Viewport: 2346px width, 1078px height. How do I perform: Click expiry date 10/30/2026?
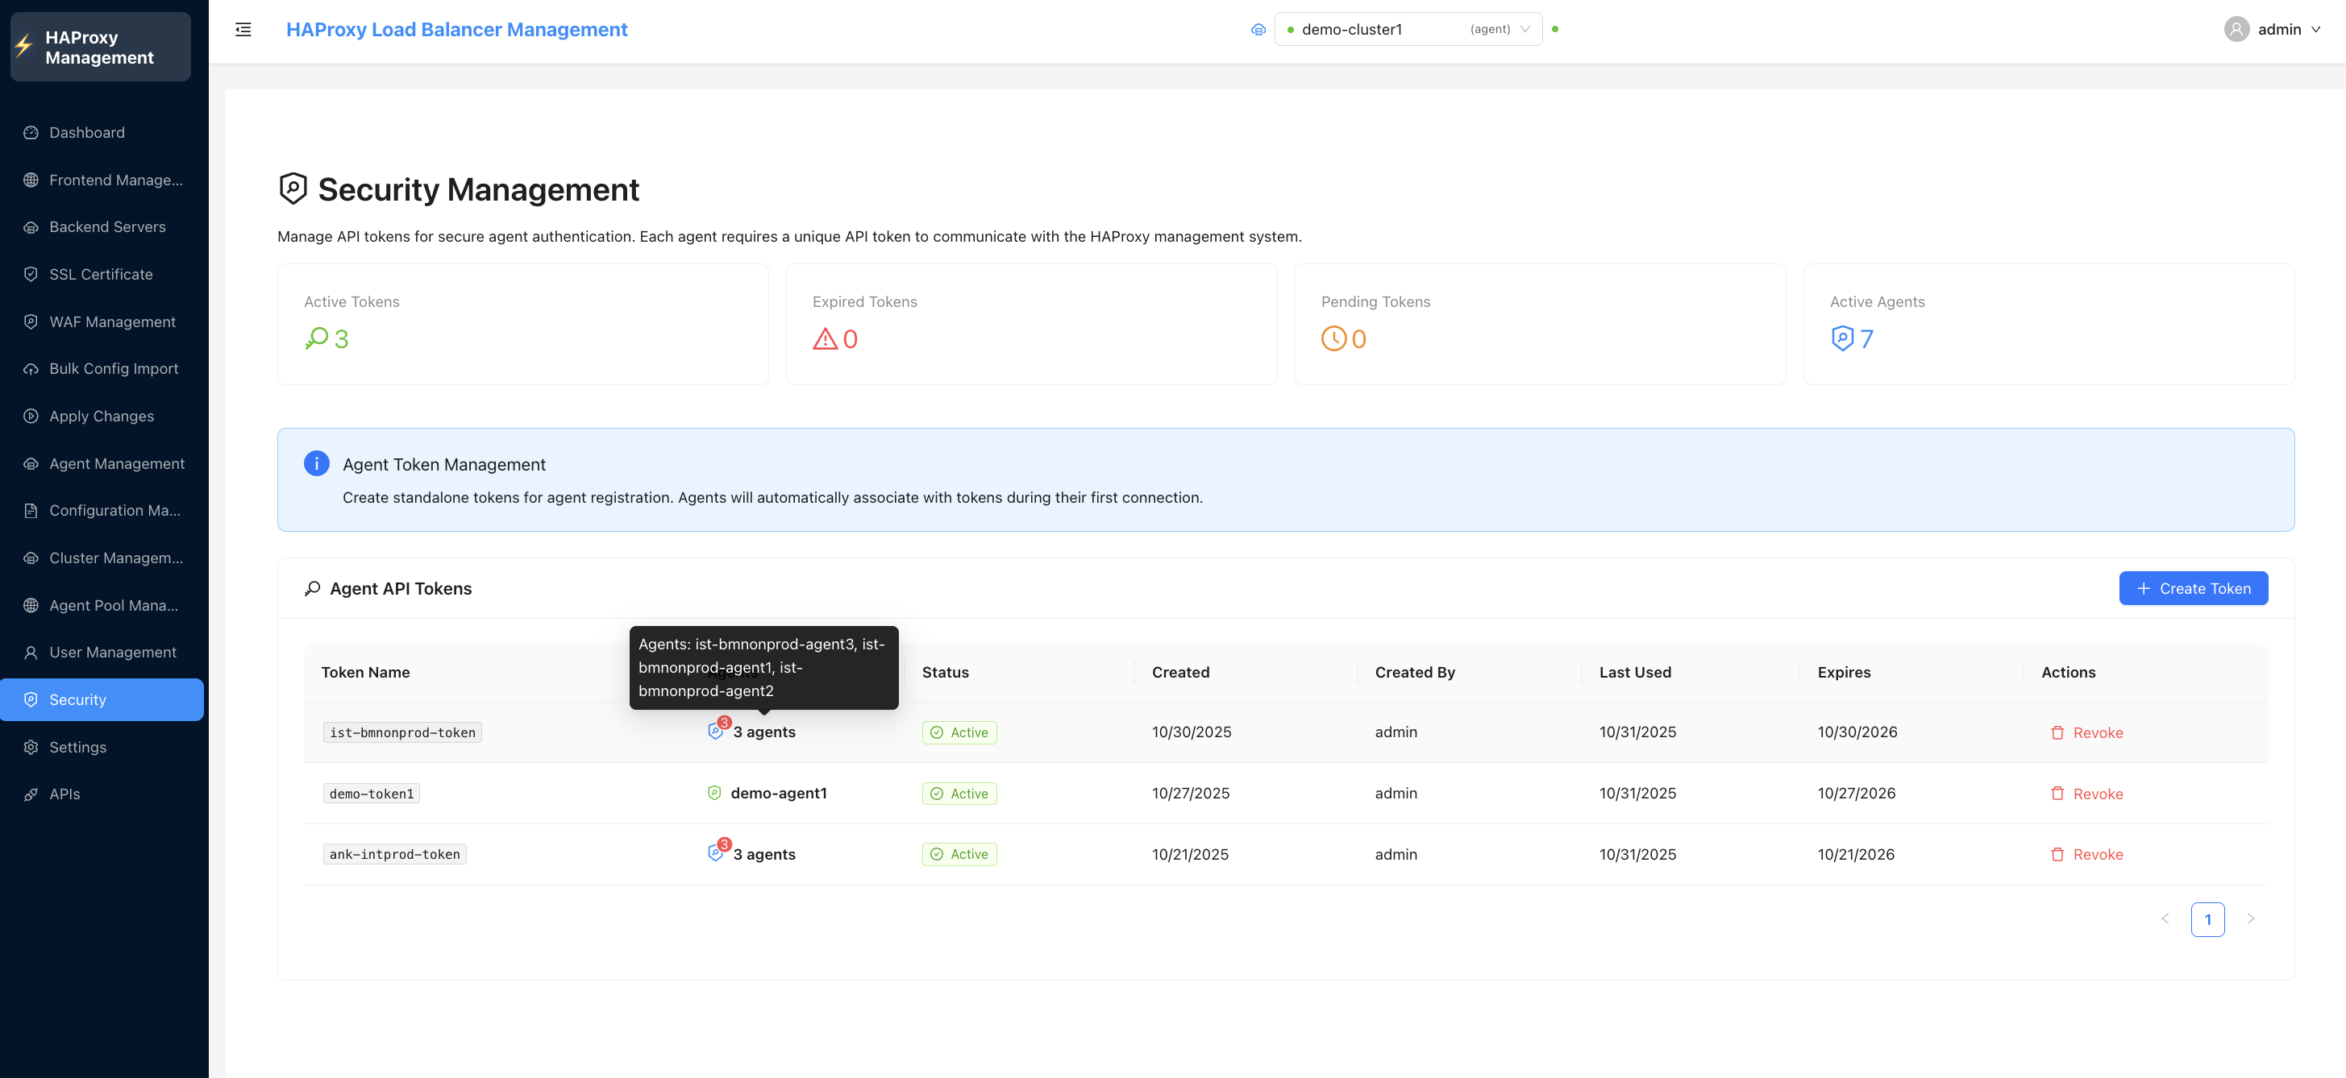[x=1857, y=732]
